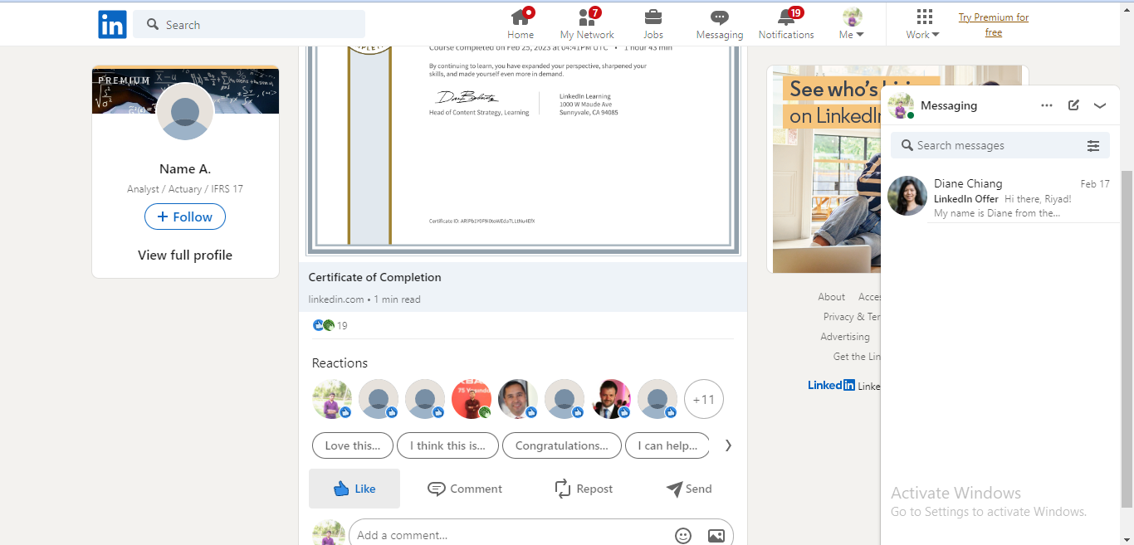Image resolution: width=1134 pixels, height=545 pixels.
Task: Open Notifications bell icon
Action: (786, 24)
